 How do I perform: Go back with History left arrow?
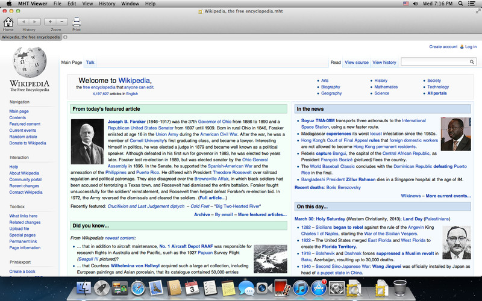click(23, 22)
